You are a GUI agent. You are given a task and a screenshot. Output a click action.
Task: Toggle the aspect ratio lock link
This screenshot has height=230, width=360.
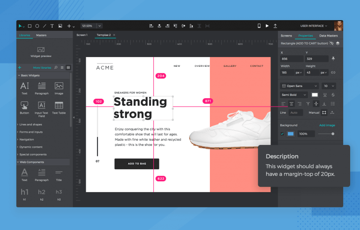tap(333, 72)
